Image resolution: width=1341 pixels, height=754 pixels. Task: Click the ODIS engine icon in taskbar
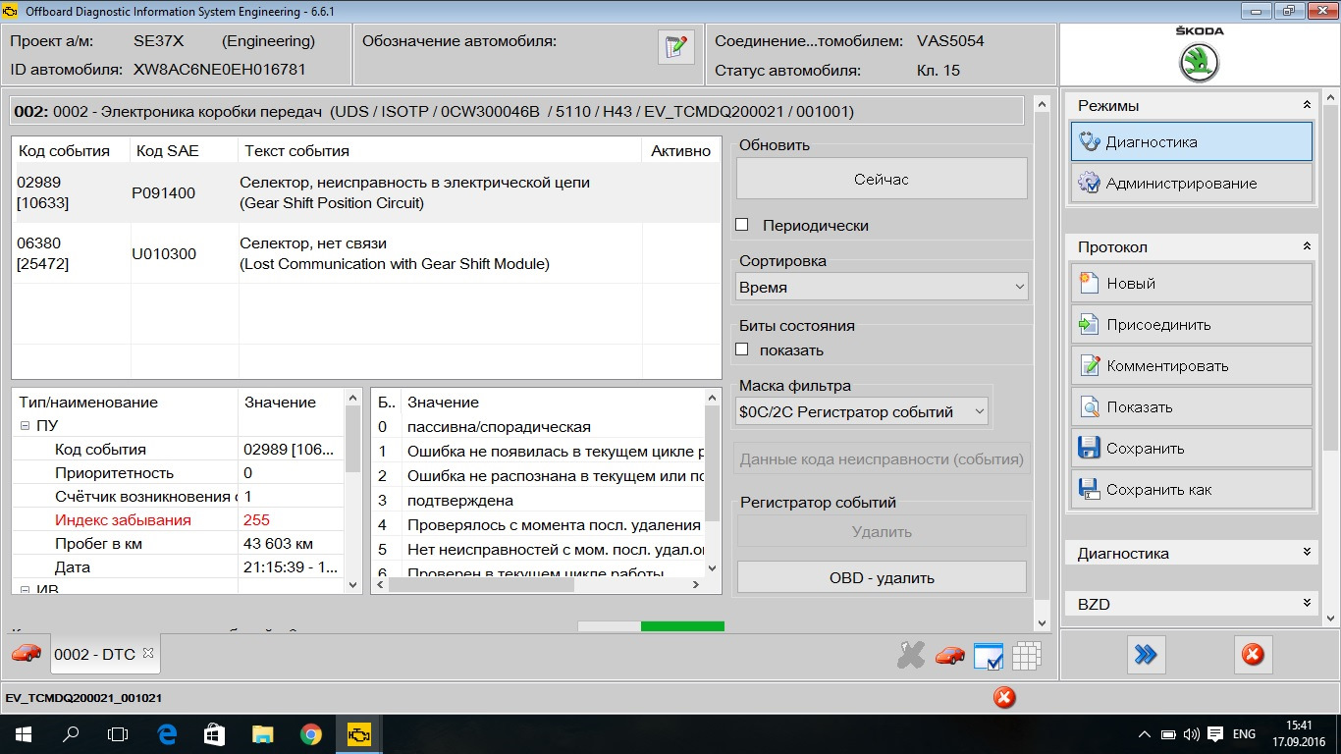click(358, 734)
